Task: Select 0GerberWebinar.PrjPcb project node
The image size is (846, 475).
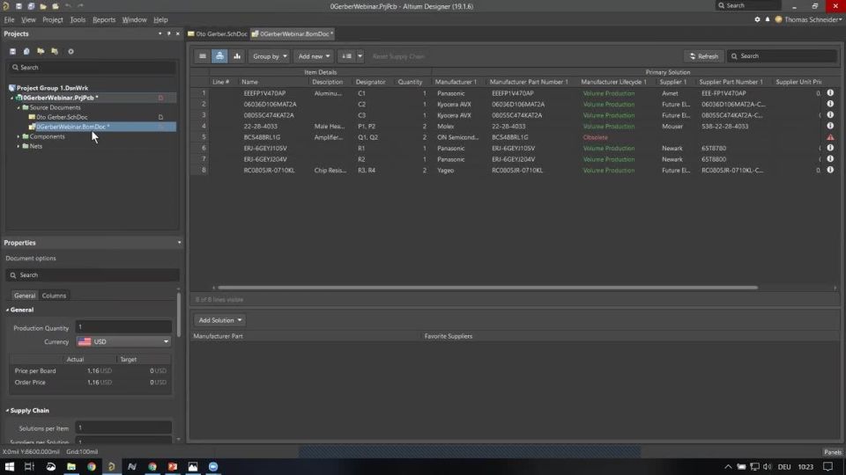Action: tap(60, 98)
